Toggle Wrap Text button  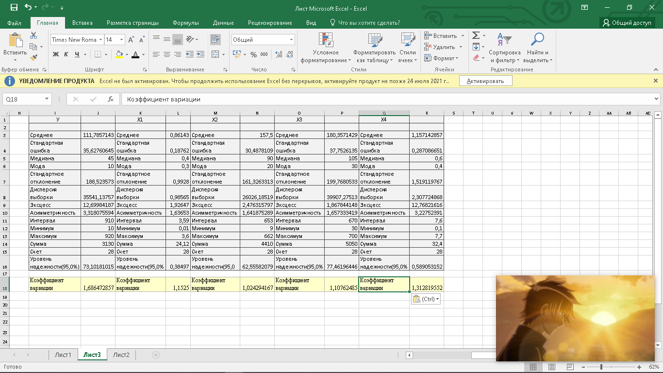(x=215, y=39)
